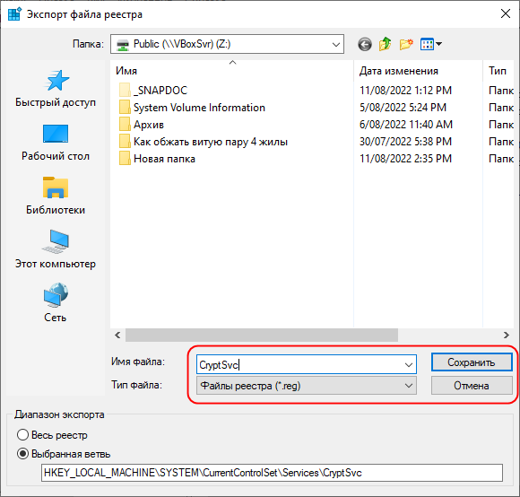Viewport: 520px width, 497px height.
Task: Select the Архив folder
Action: pos(148,125)
